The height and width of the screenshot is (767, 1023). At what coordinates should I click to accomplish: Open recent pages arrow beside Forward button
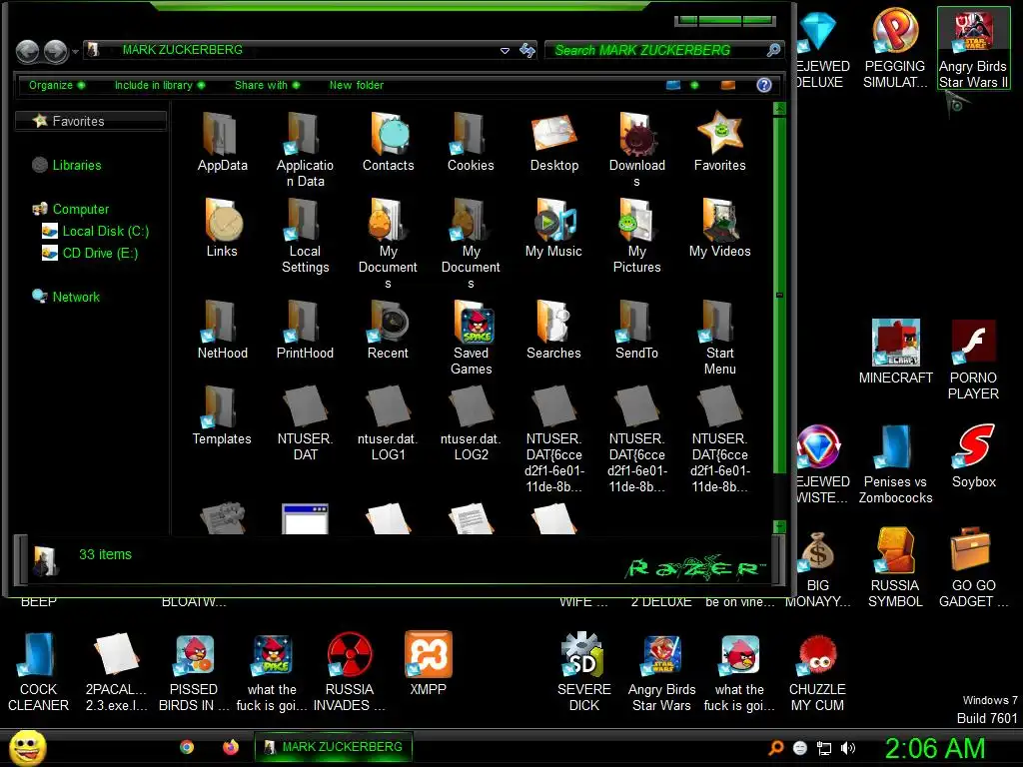[x=76, y=52]
